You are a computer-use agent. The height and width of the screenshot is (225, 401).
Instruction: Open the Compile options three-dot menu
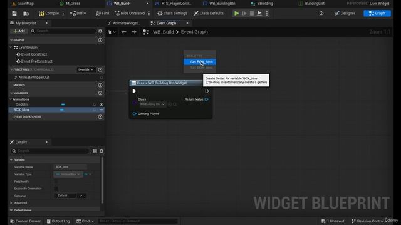63,13
